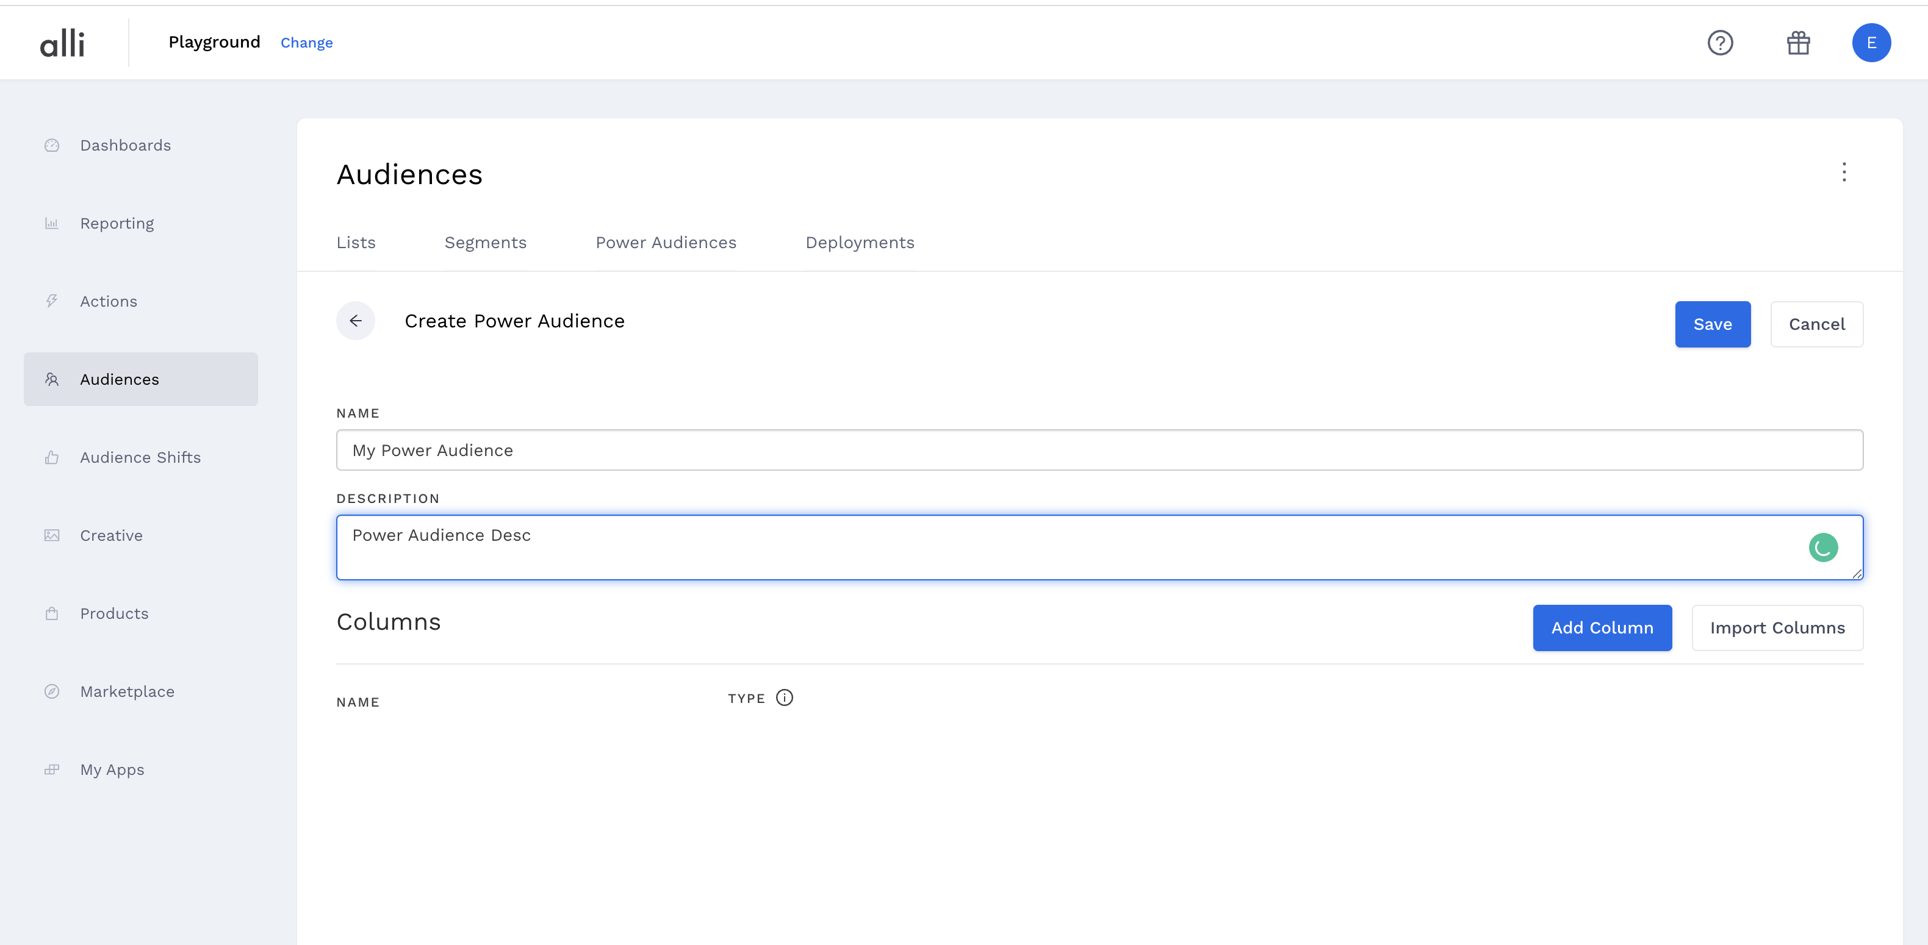
Task: Open the Deployments tab
Action: point(859,242)
